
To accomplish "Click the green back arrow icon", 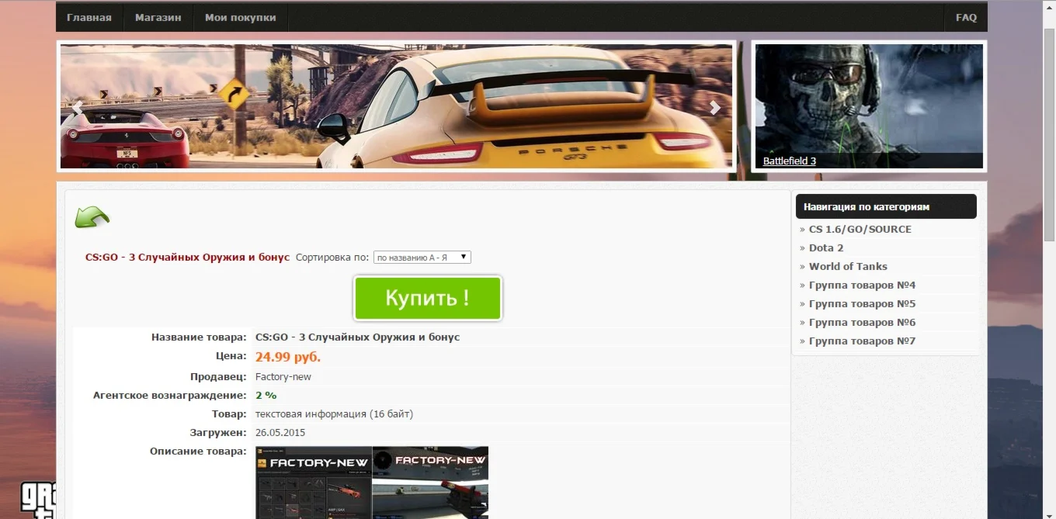I will pyautogui.click(x=92, y=217).
